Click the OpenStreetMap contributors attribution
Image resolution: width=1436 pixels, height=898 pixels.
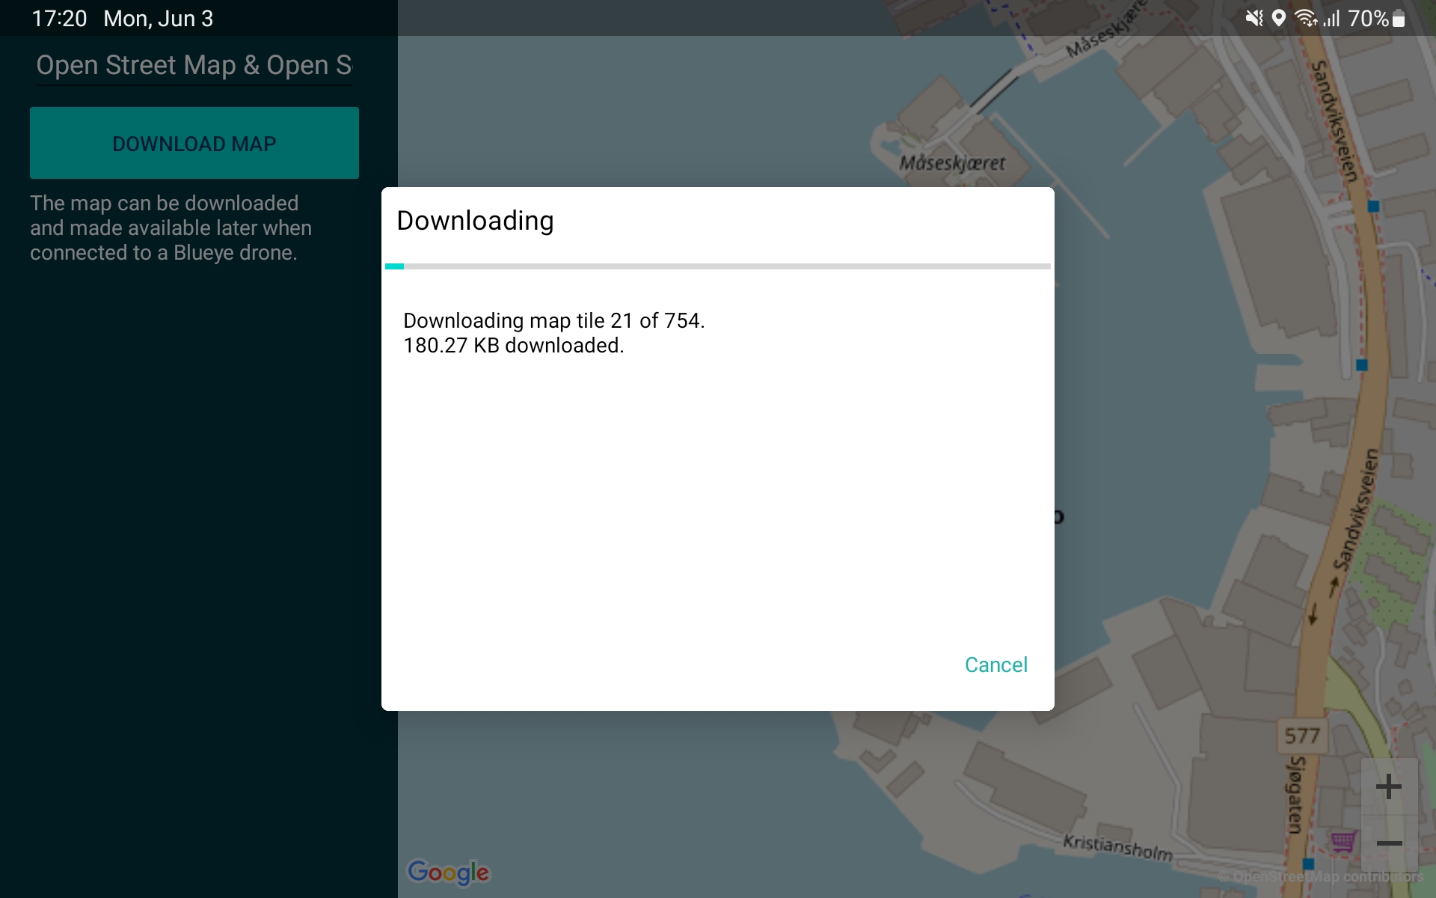[x=1320, y=876]
